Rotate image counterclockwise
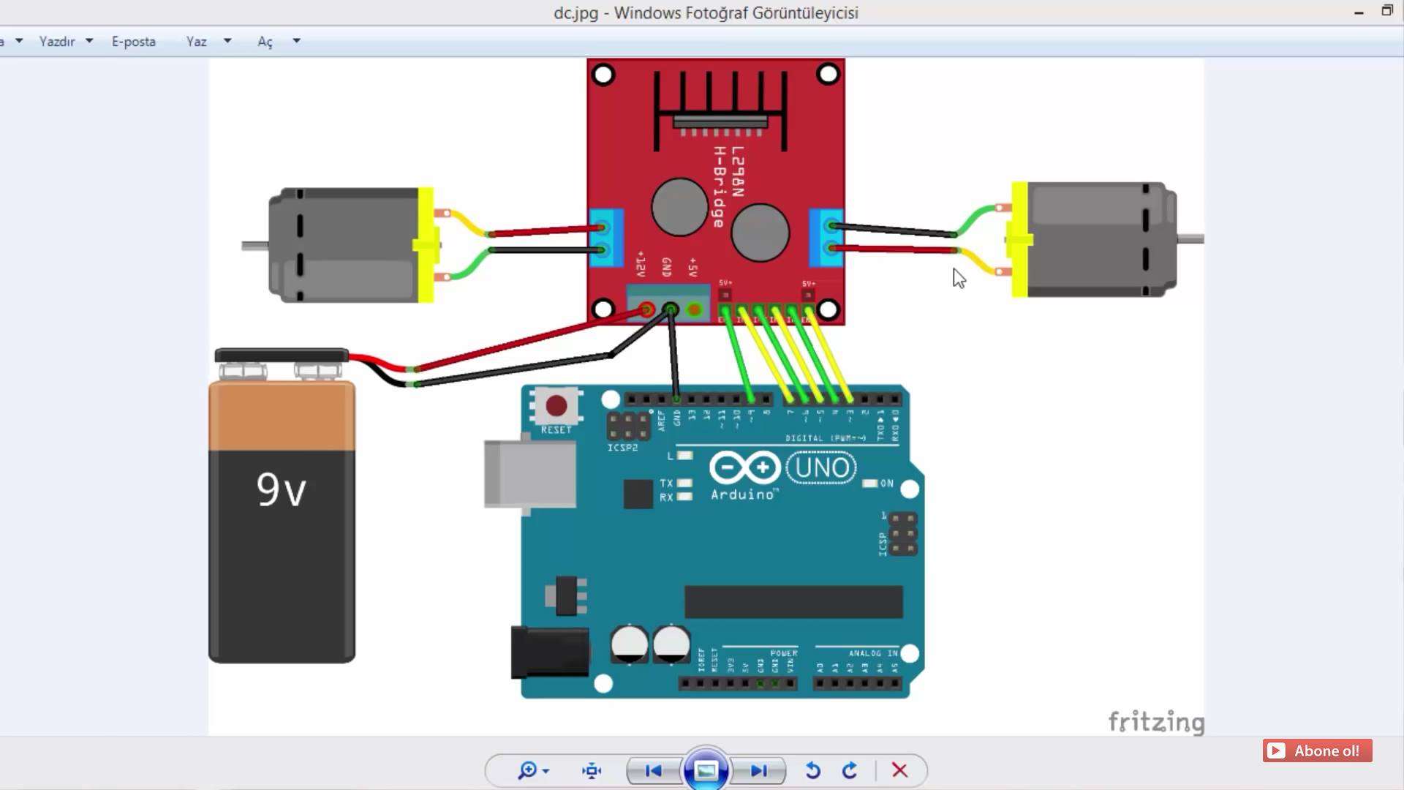Viewport: 1404px width, 790px height. point(813,770)
